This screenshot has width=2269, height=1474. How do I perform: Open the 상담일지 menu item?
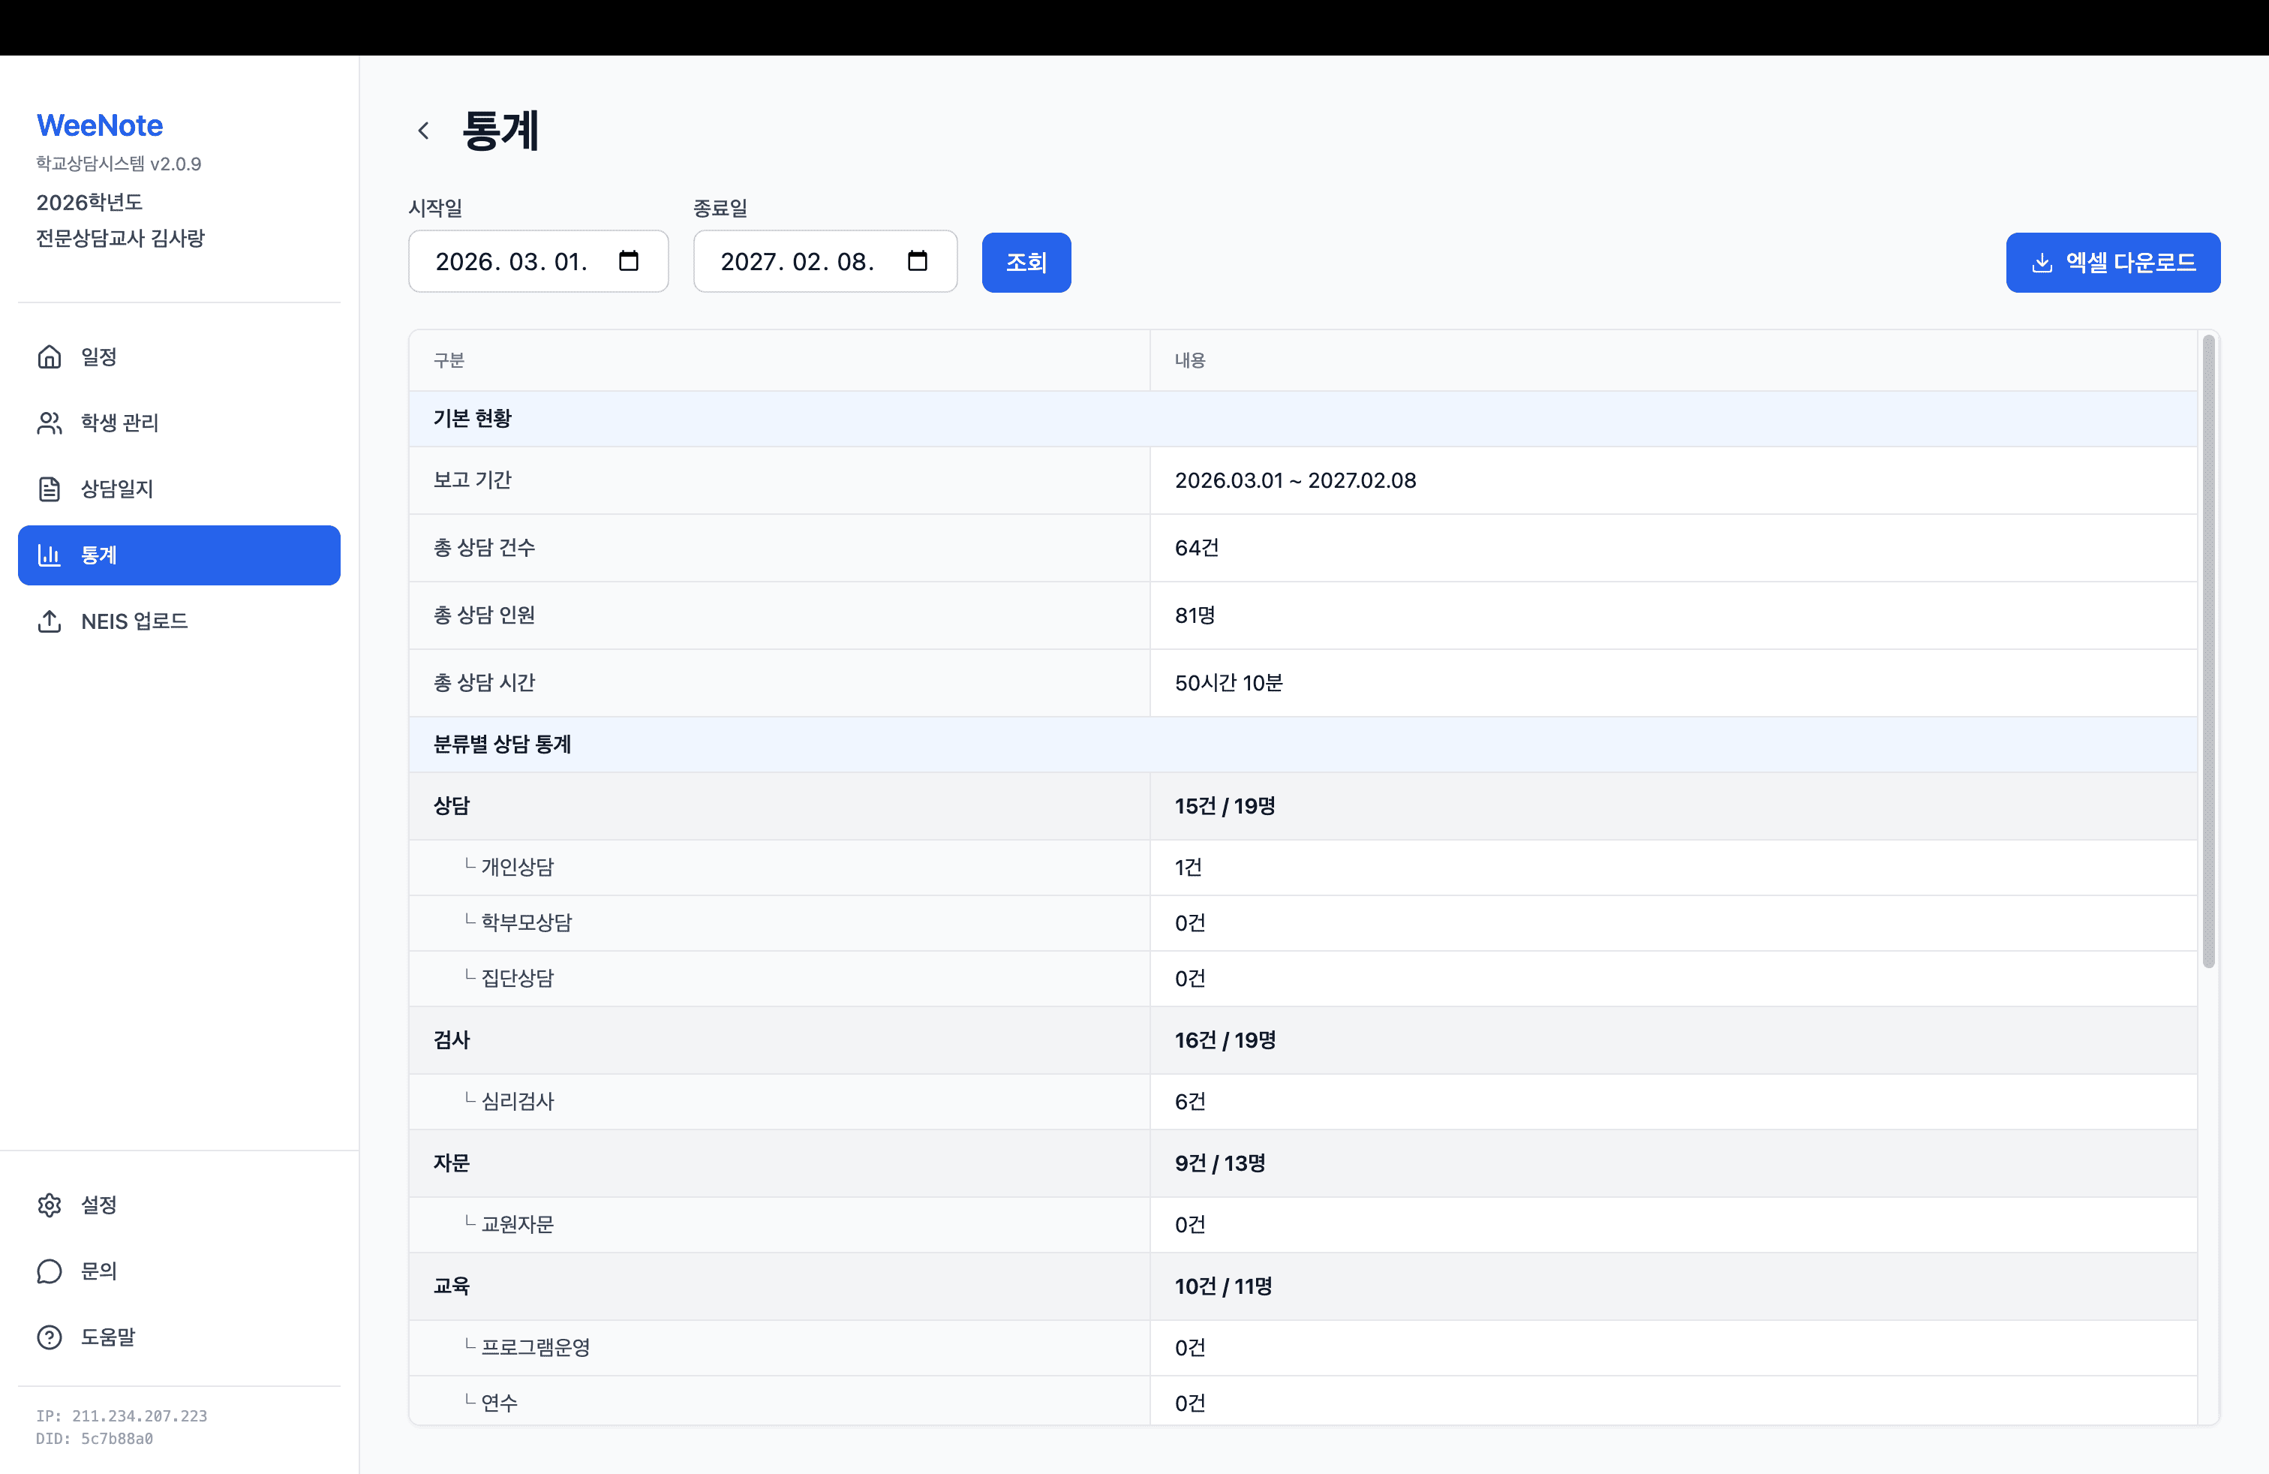(117, 489)
